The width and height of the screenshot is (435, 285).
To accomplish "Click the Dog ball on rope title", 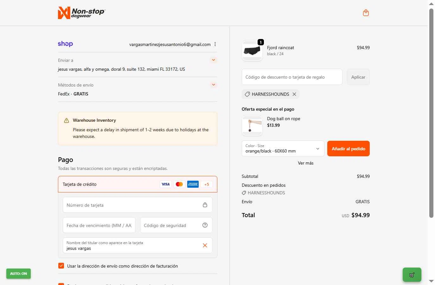I will (284, 119).
